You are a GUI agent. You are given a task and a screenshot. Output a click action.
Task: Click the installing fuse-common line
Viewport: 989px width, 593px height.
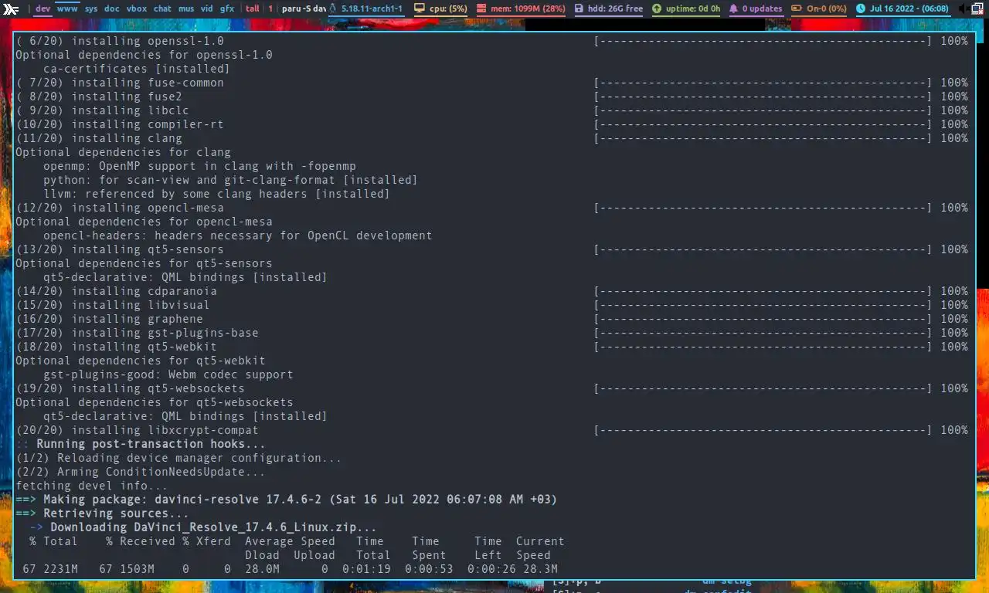tap(120, 83)
